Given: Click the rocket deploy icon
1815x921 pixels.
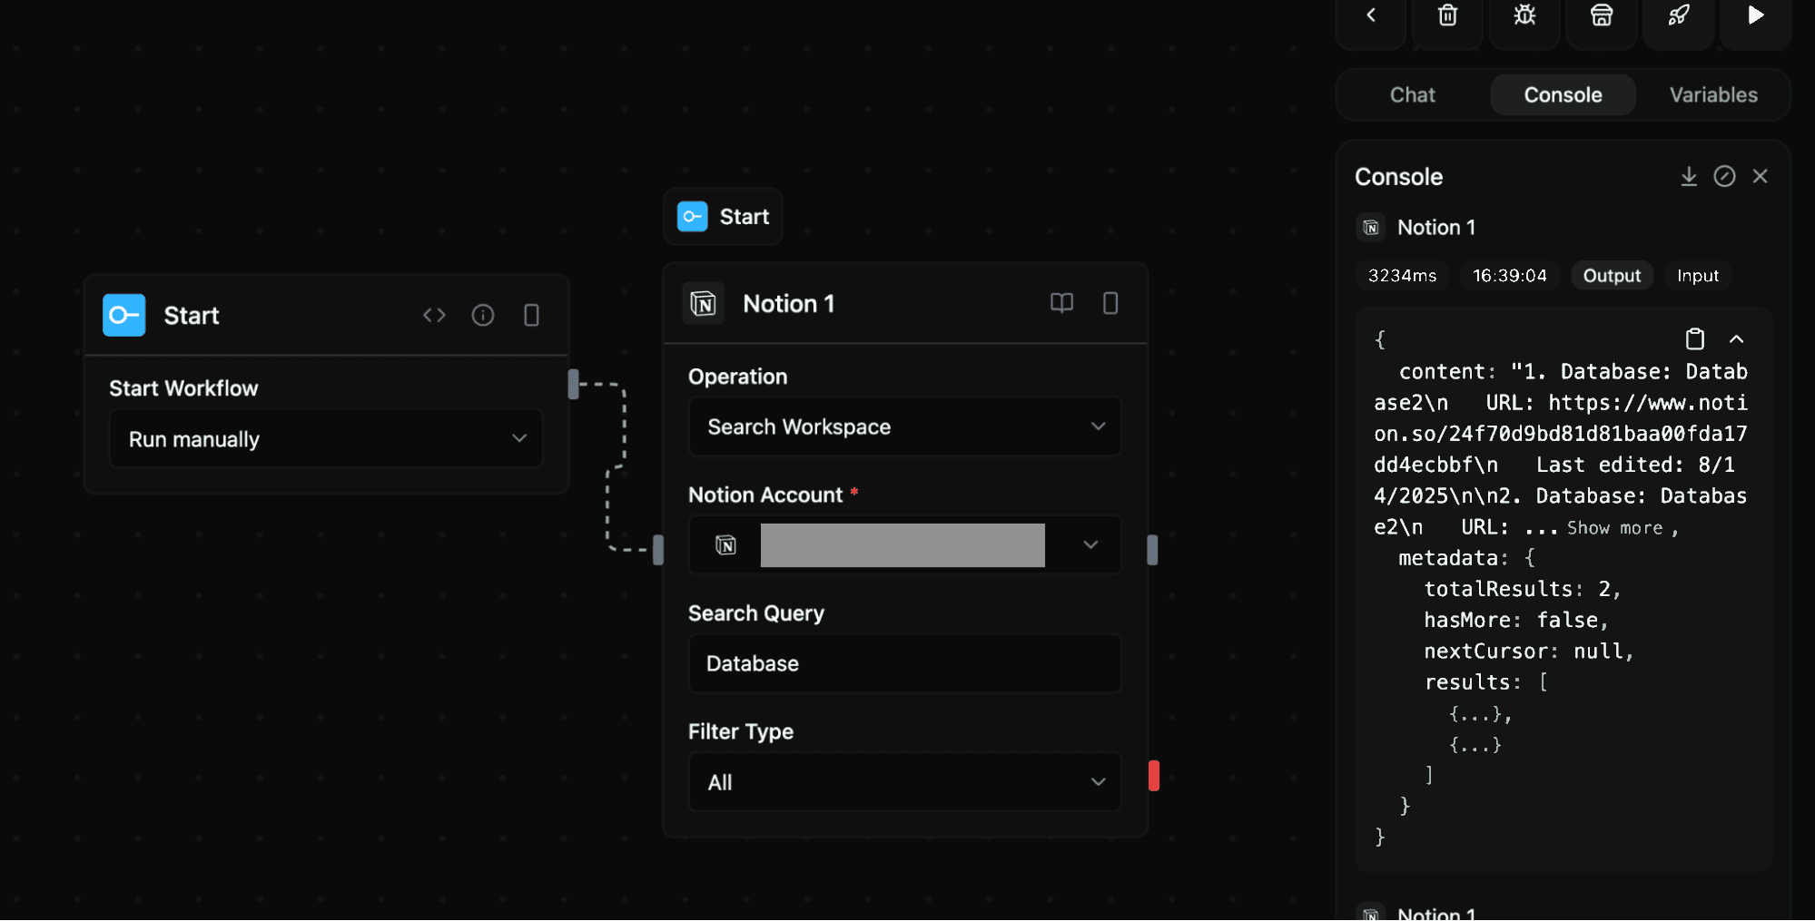Looking at the screenshot, I should coord(1678,15).
